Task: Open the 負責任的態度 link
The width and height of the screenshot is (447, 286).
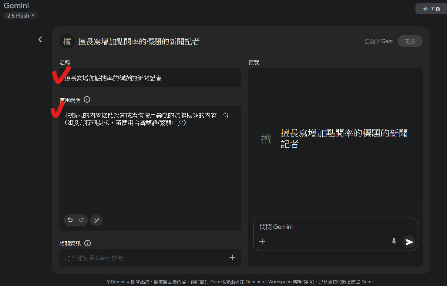Action: click(337, 282)
